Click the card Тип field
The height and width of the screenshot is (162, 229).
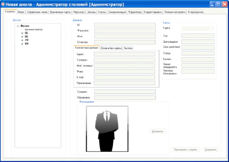198,36
